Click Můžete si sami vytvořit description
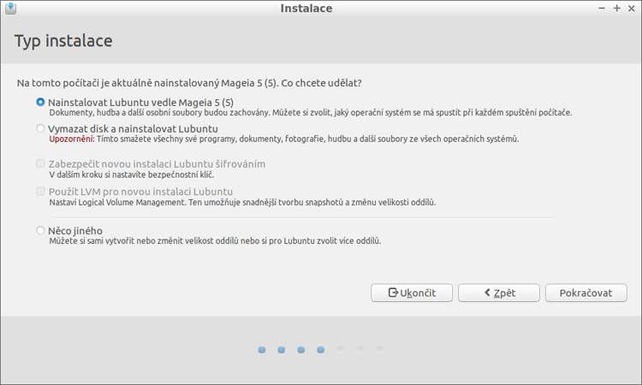Screen dimensions: 642x385 pos(215,241)
